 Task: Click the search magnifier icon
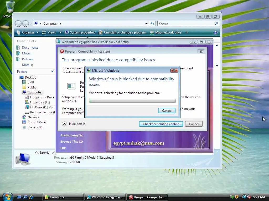[217, 23]
